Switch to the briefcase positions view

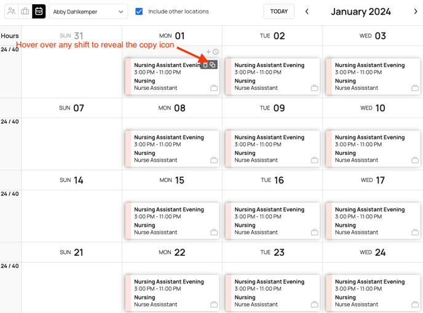[x=25, y=11]
